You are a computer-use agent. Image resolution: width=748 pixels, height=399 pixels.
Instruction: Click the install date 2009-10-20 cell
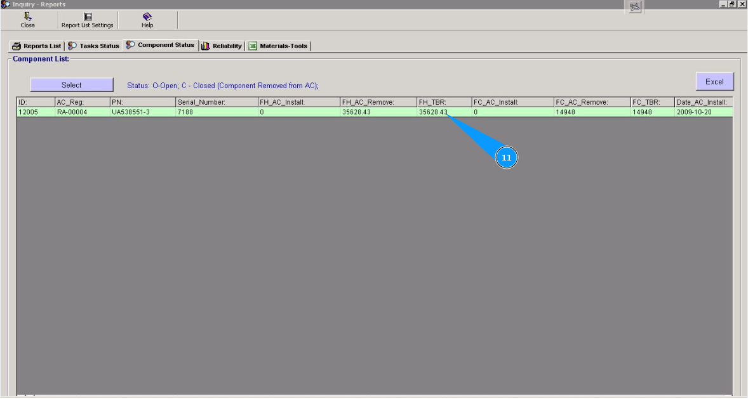pos(704,112)
